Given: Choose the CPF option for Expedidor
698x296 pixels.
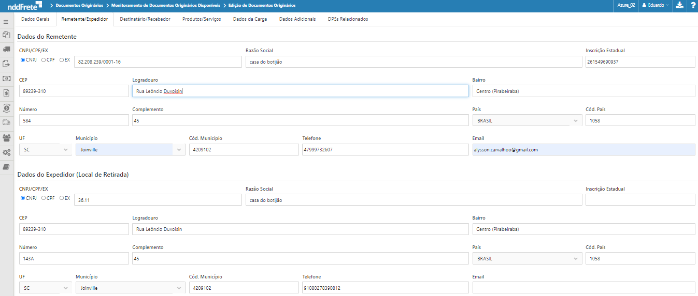Looking at the screenshot, I should [x=44, y=198].
